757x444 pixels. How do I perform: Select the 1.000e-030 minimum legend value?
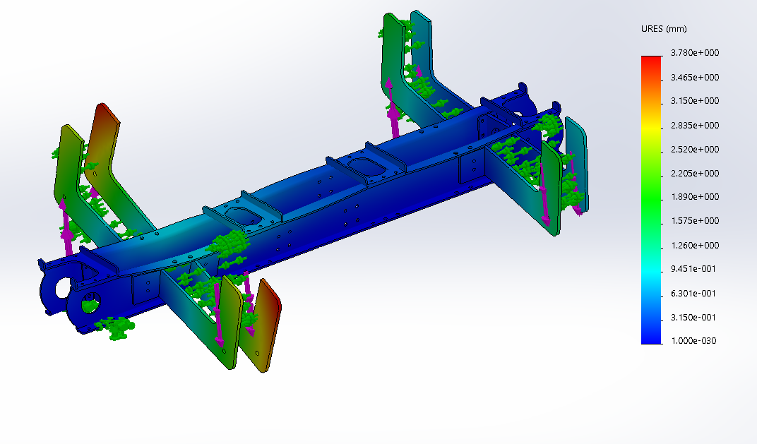[x=693, y=341]
